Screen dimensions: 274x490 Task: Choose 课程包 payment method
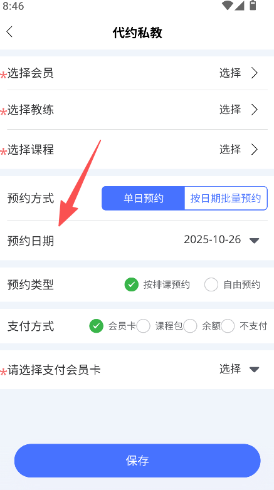[144, 326]
